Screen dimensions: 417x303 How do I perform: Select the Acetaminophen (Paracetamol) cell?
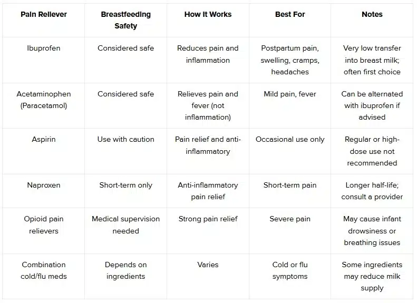(x=44, y=100)
